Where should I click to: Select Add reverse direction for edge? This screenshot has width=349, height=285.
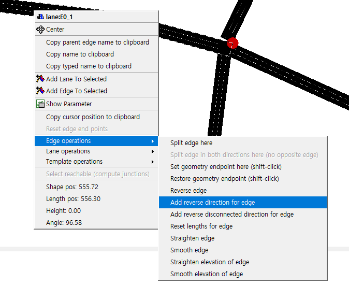tap(243, 203)
